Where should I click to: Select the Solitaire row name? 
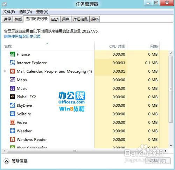click(24, 114)
